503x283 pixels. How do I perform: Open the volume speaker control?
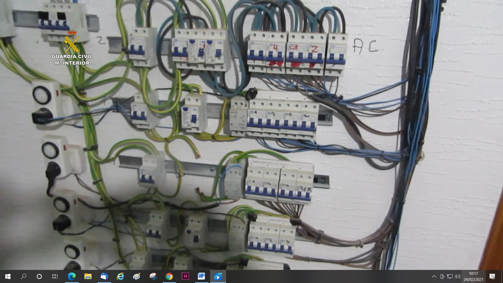pos(458,276)
